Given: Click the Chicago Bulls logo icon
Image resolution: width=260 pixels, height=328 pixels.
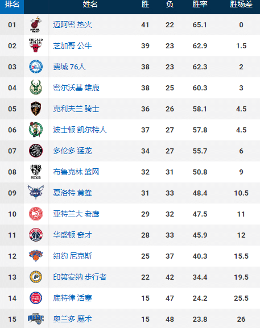Looking at the screenshot, I should coord(36,45).
